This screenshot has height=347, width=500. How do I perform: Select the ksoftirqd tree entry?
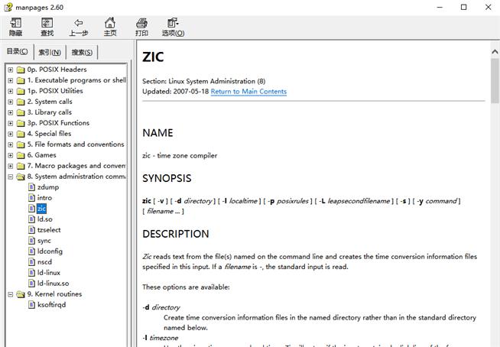(52, 305)
